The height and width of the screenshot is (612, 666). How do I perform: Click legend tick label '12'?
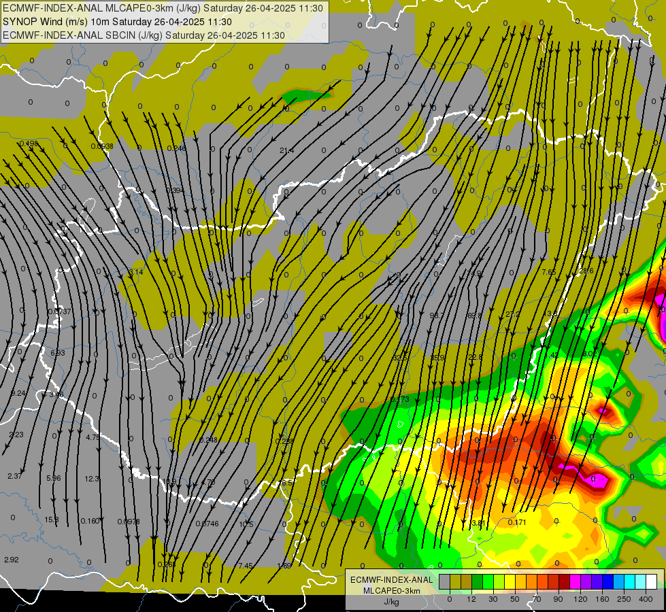click(471, 599)
